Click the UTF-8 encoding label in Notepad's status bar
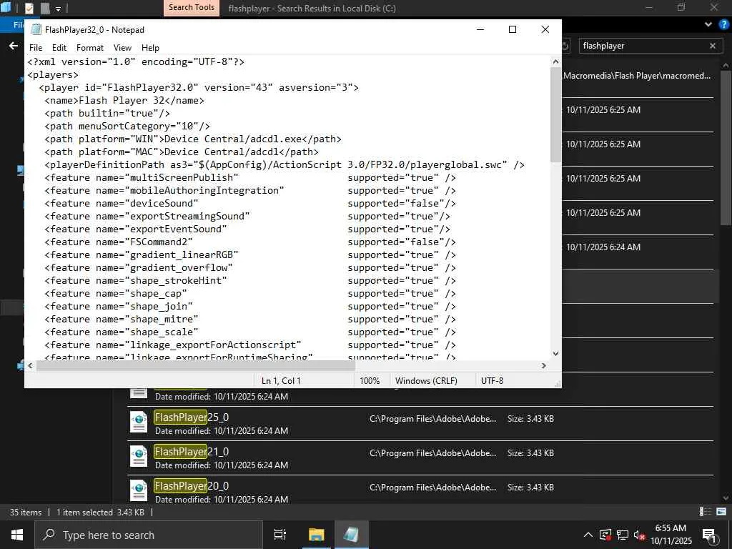This screenshot has width=732, height=549. pyautogui.click(x=492, y=380)
